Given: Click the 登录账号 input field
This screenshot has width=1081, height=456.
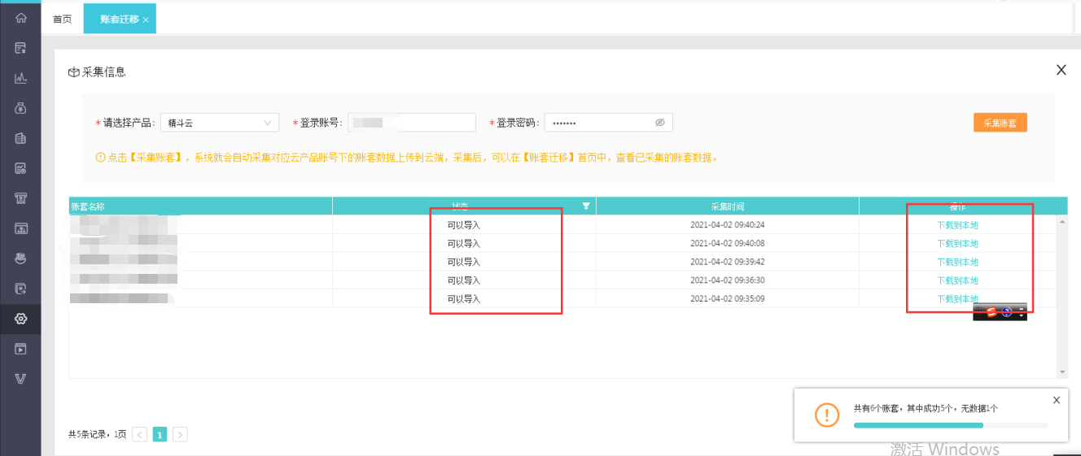Looking at the screenshot, I should pyautogui.click(x=412, y=123).
